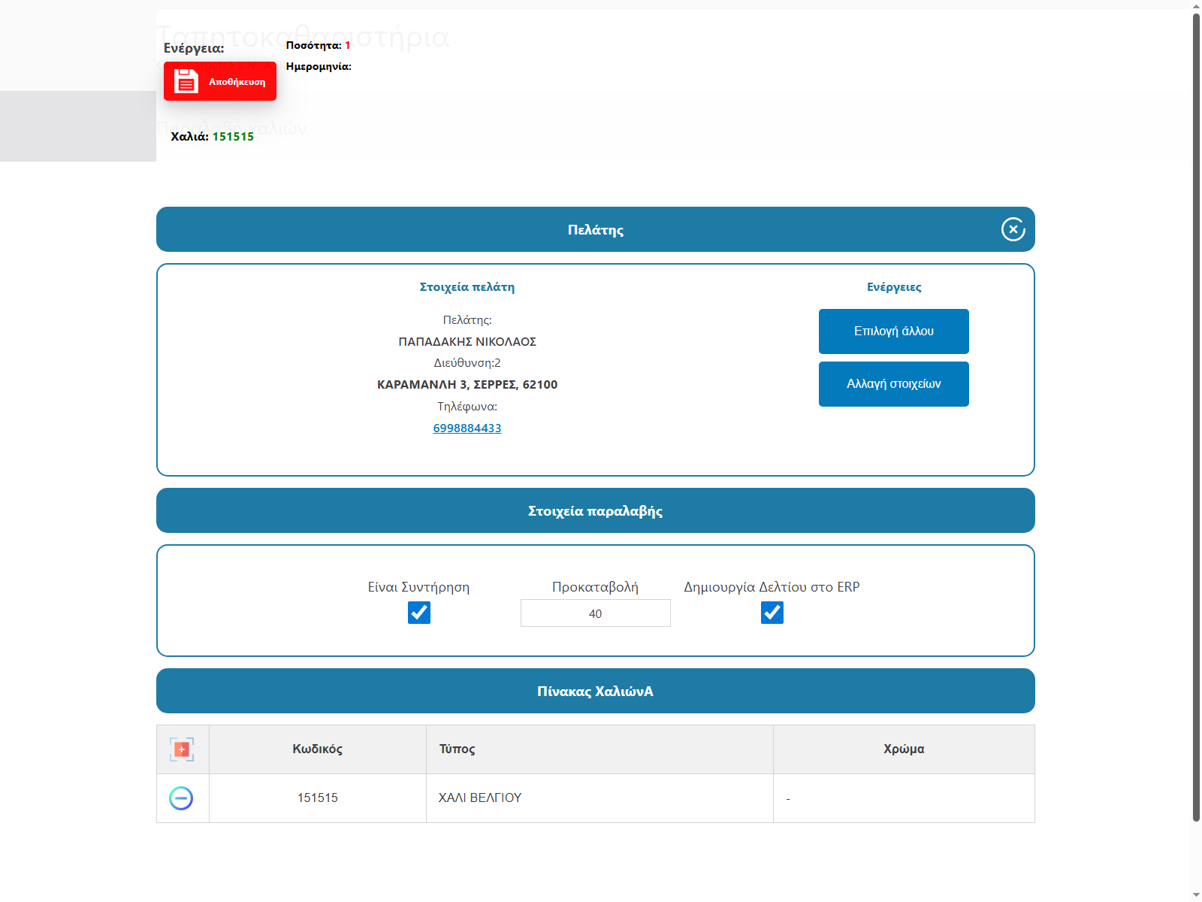
Task: Click the green carpet code 151515 at top
Action: pyautogui.click(x=233, y=137)
